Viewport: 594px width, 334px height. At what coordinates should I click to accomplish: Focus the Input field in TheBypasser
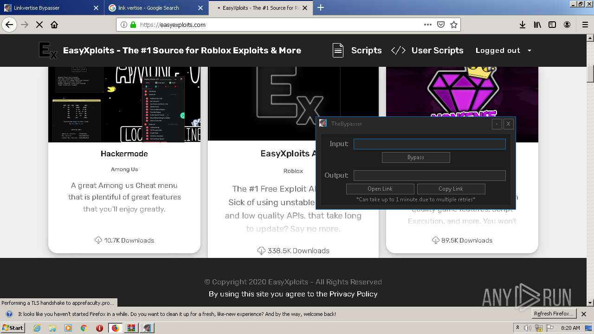click(x=430, y=144)
